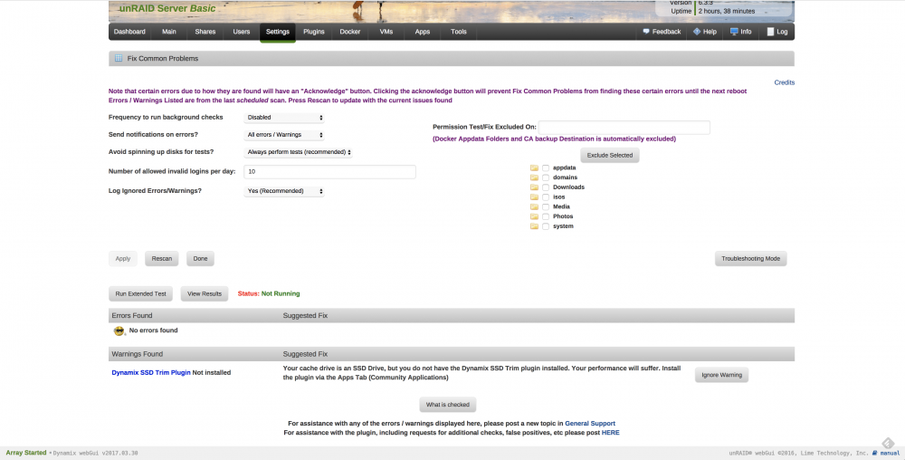Screen dimensions: 905x460
Task: Click the Not Running status text
Action: point(281,293)
